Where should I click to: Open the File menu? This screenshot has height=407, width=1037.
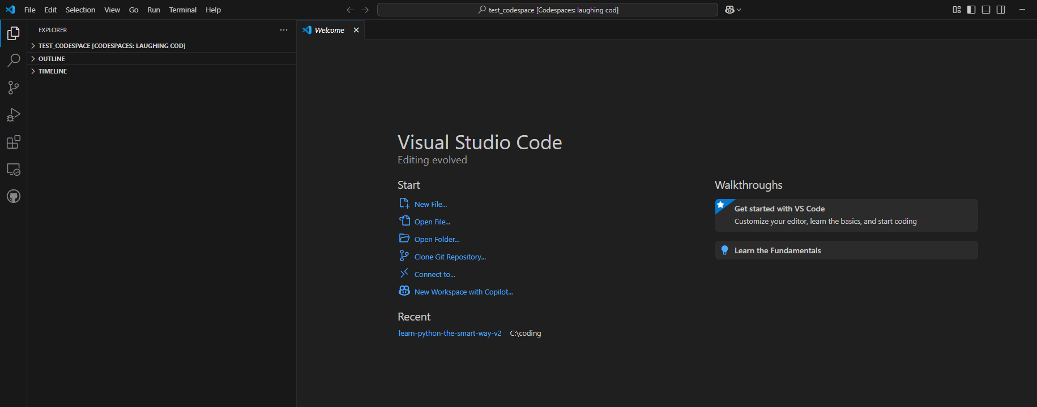pyautogui.click(x=30, y=10)
